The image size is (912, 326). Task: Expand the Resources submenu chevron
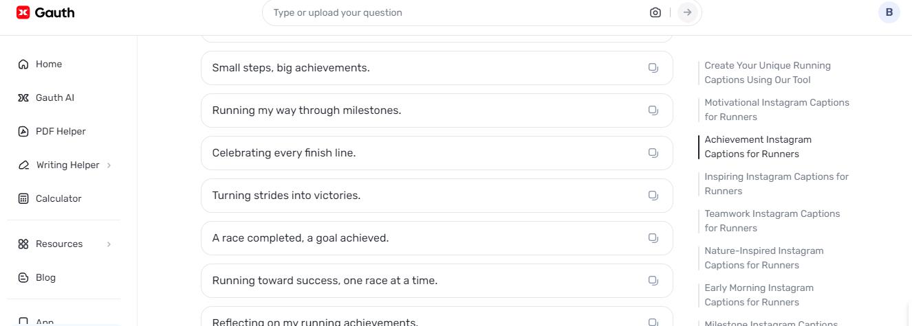[109, 244]
